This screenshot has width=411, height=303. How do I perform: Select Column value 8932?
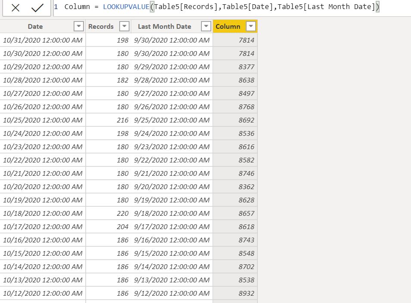pyautogui.click(x=235, y=293)
